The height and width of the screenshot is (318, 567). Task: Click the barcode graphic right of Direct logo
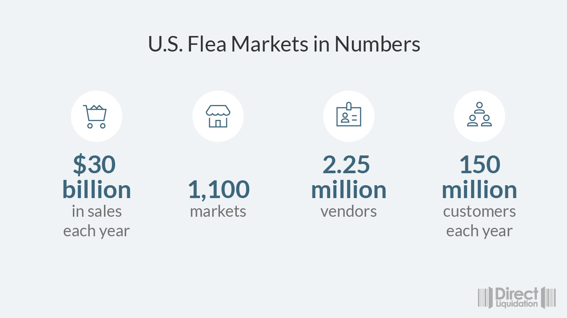tap(550, 298)
